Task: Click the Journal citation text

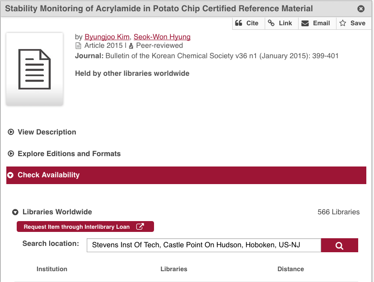Action: (x=206, y=56)
